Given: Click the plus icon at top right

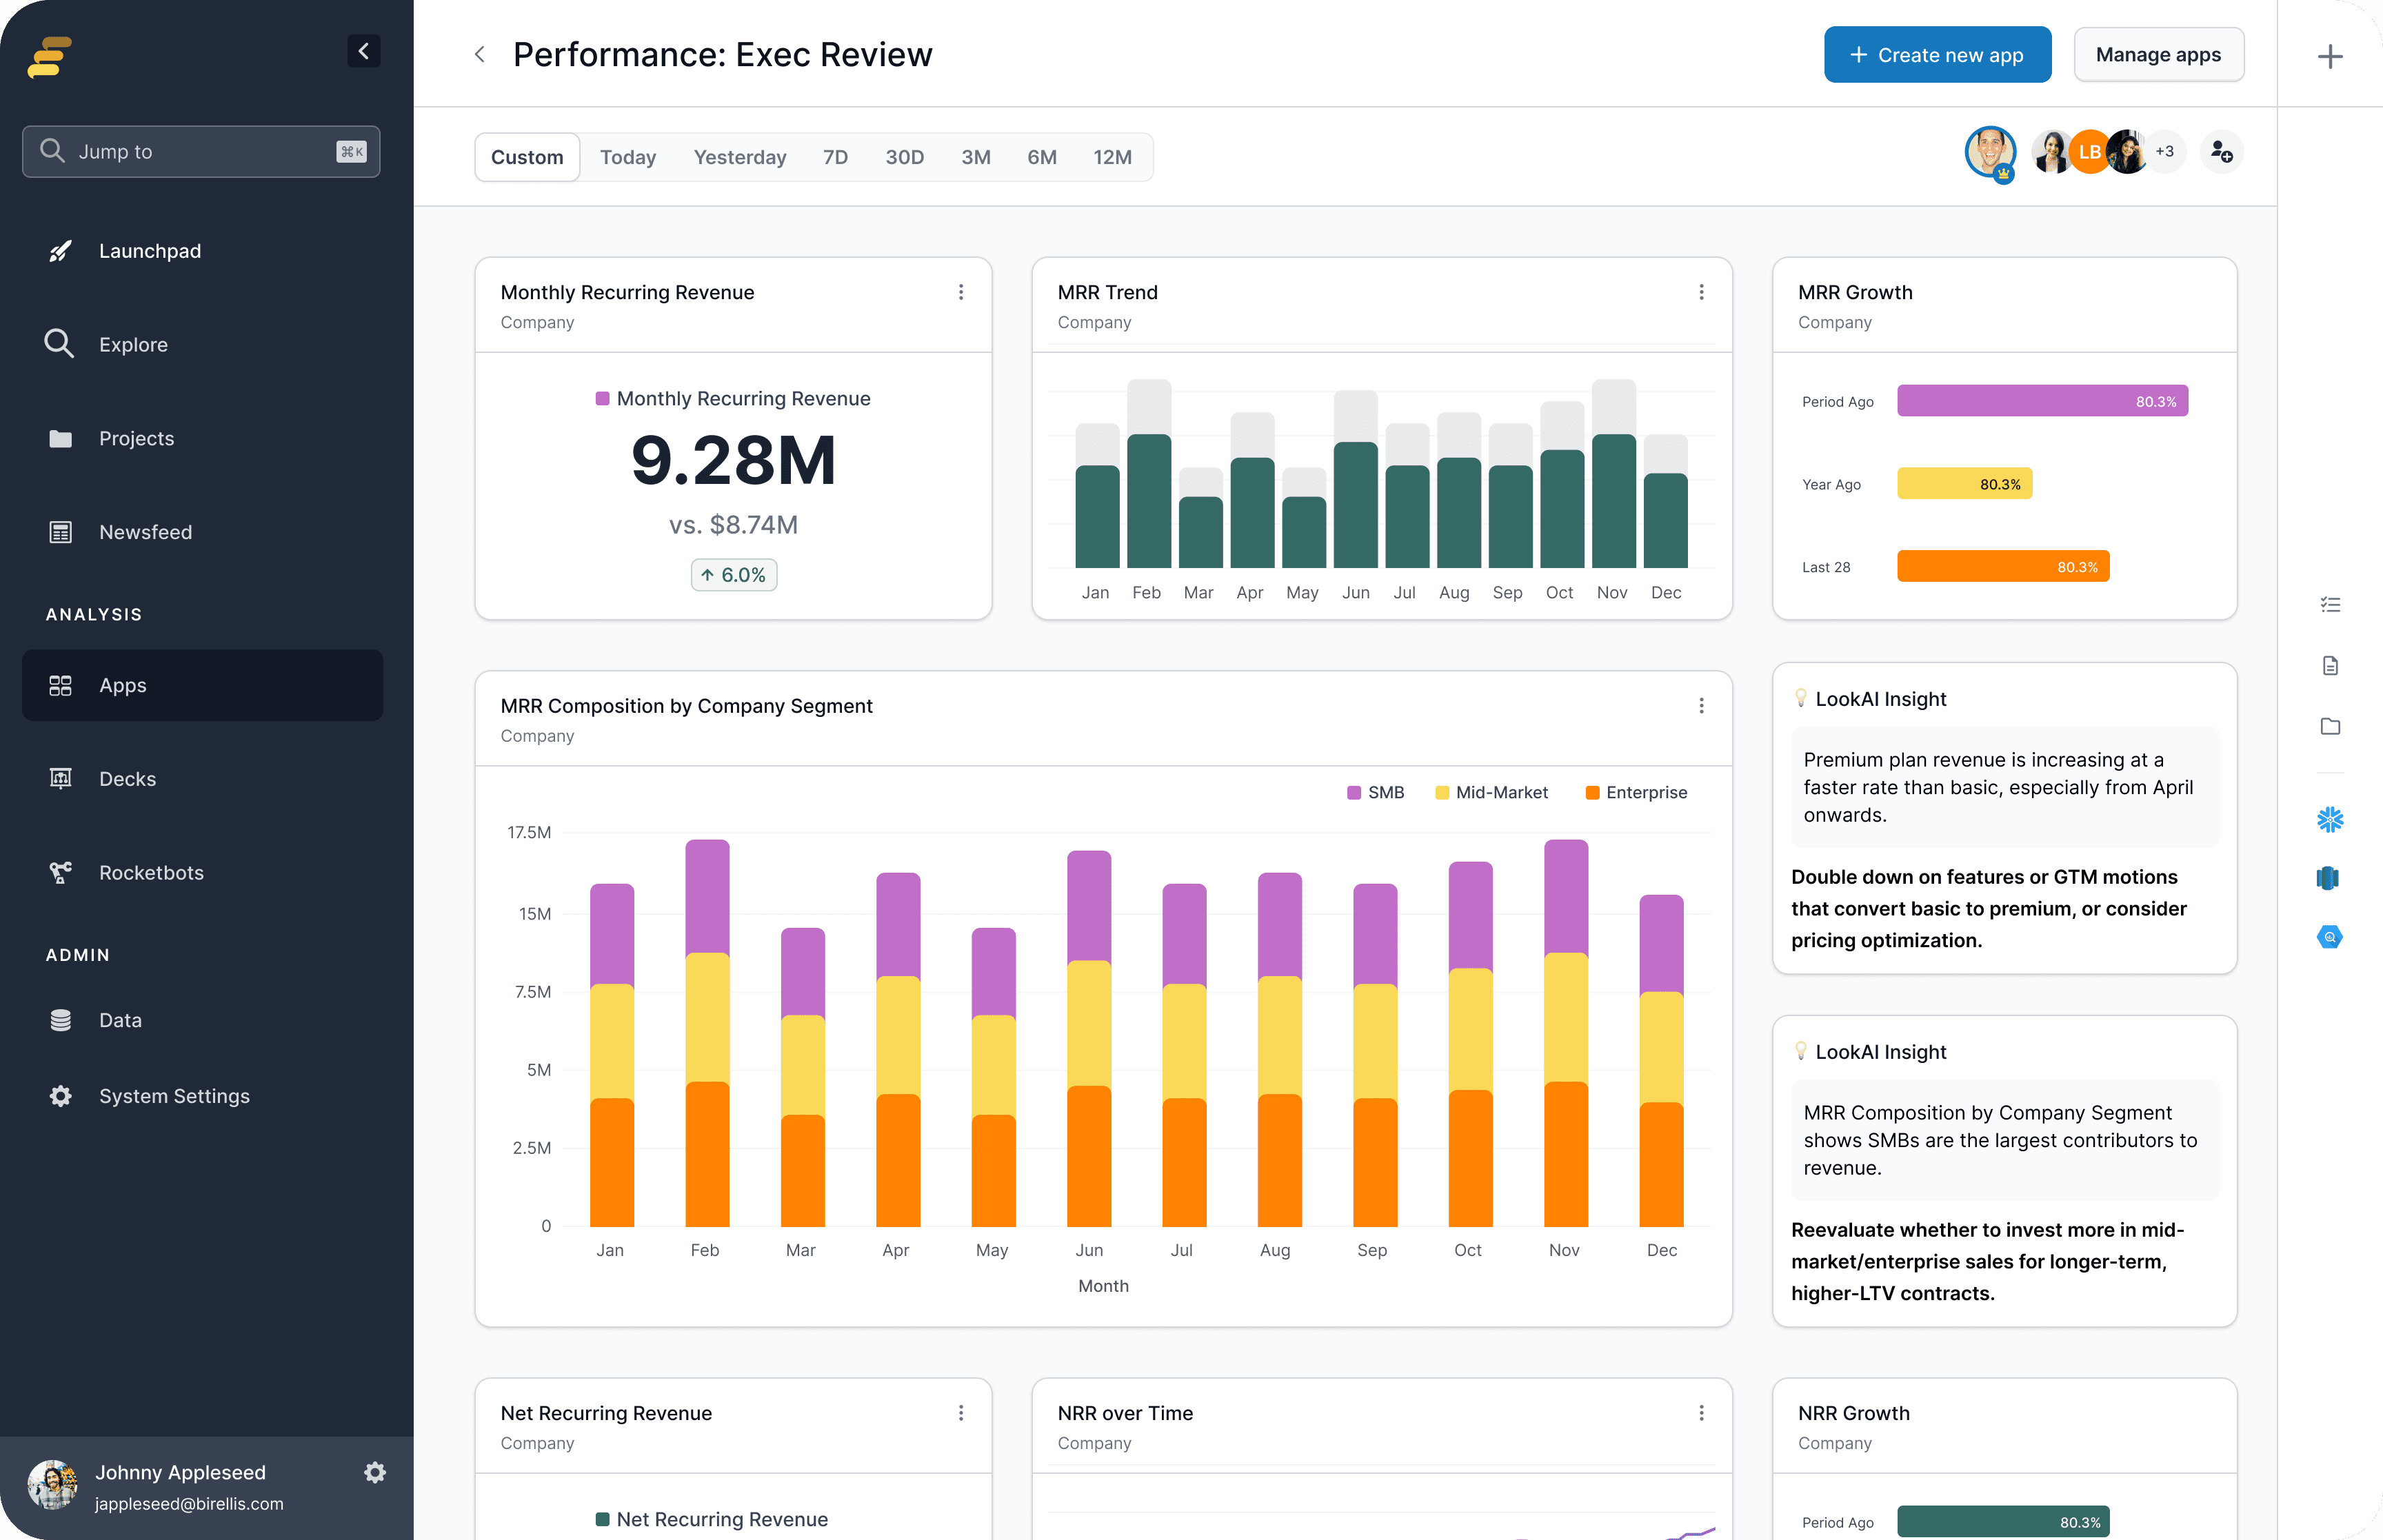Looking at the screenshot, I should 2329,56.
